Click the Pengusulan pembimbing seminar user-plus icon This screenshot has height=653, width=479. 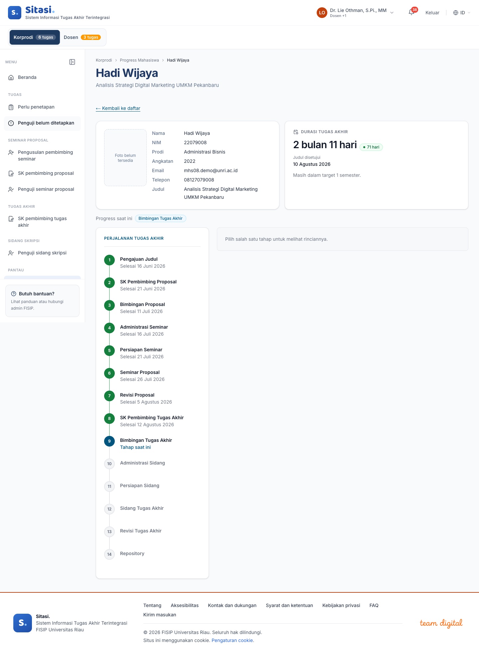[x=11, y=153]
